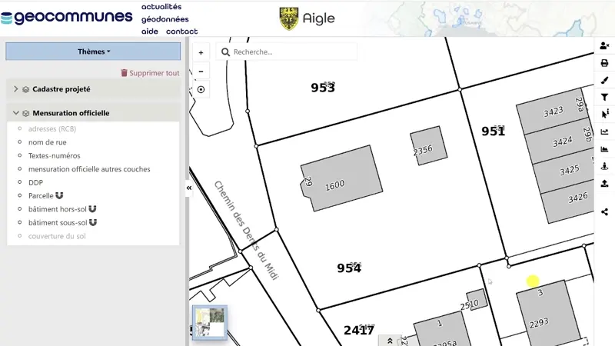Select the draw brush tool
The height and width of the screenshot is (346, 615).
(604, 80)
